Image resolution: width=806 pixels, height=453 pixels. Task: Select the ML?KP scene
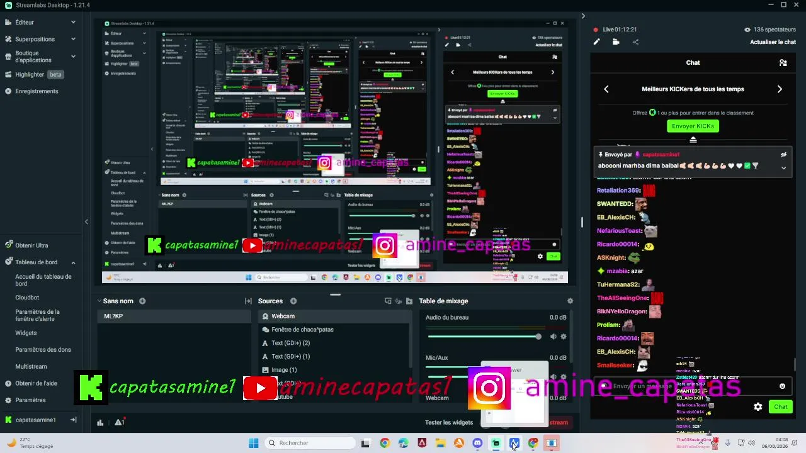(174, 316)
